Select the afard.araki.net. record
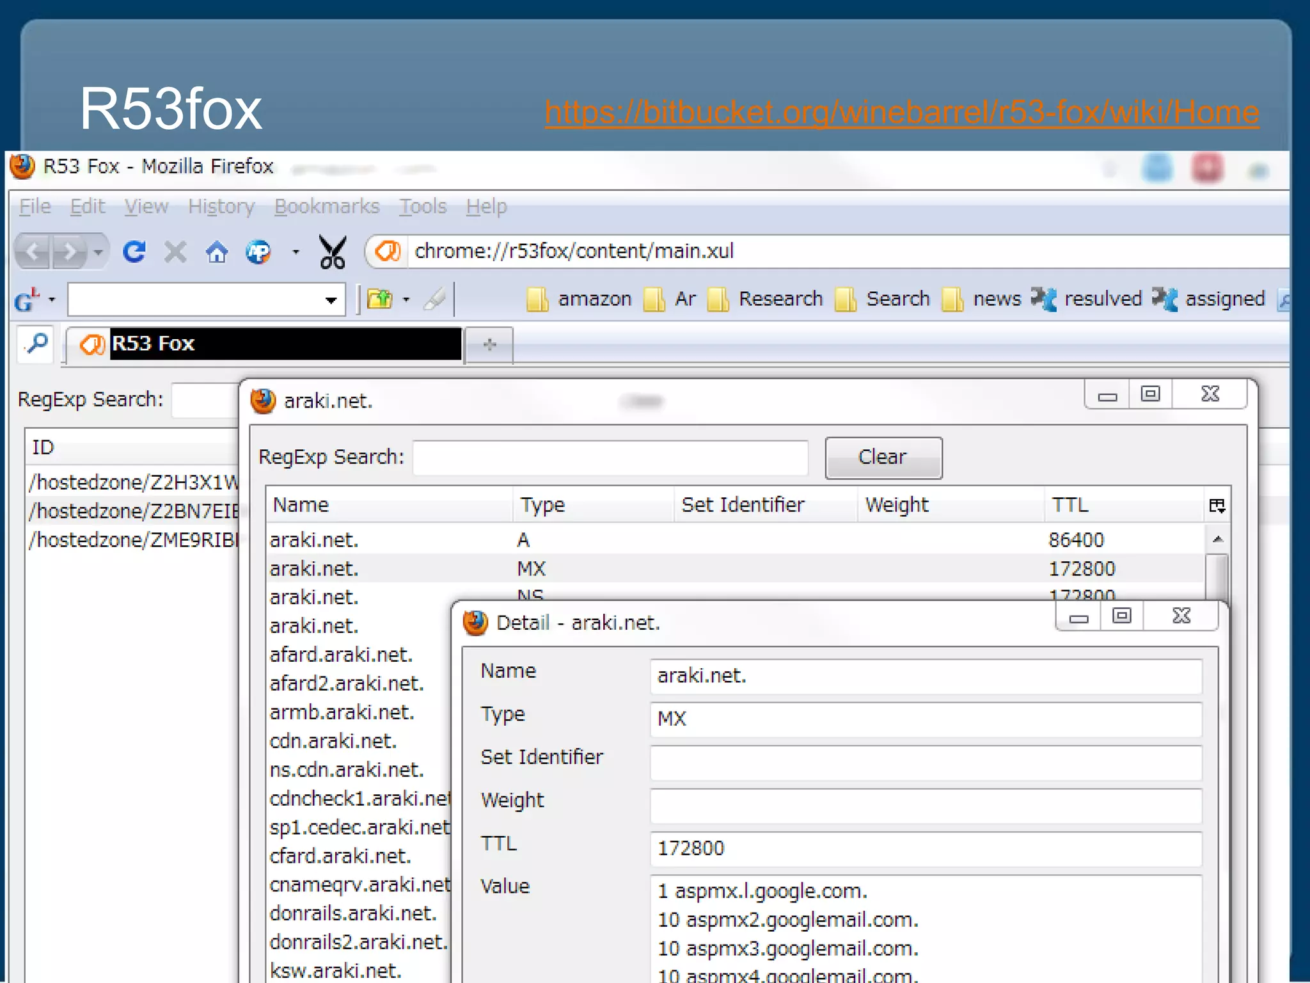 [341, 655]
